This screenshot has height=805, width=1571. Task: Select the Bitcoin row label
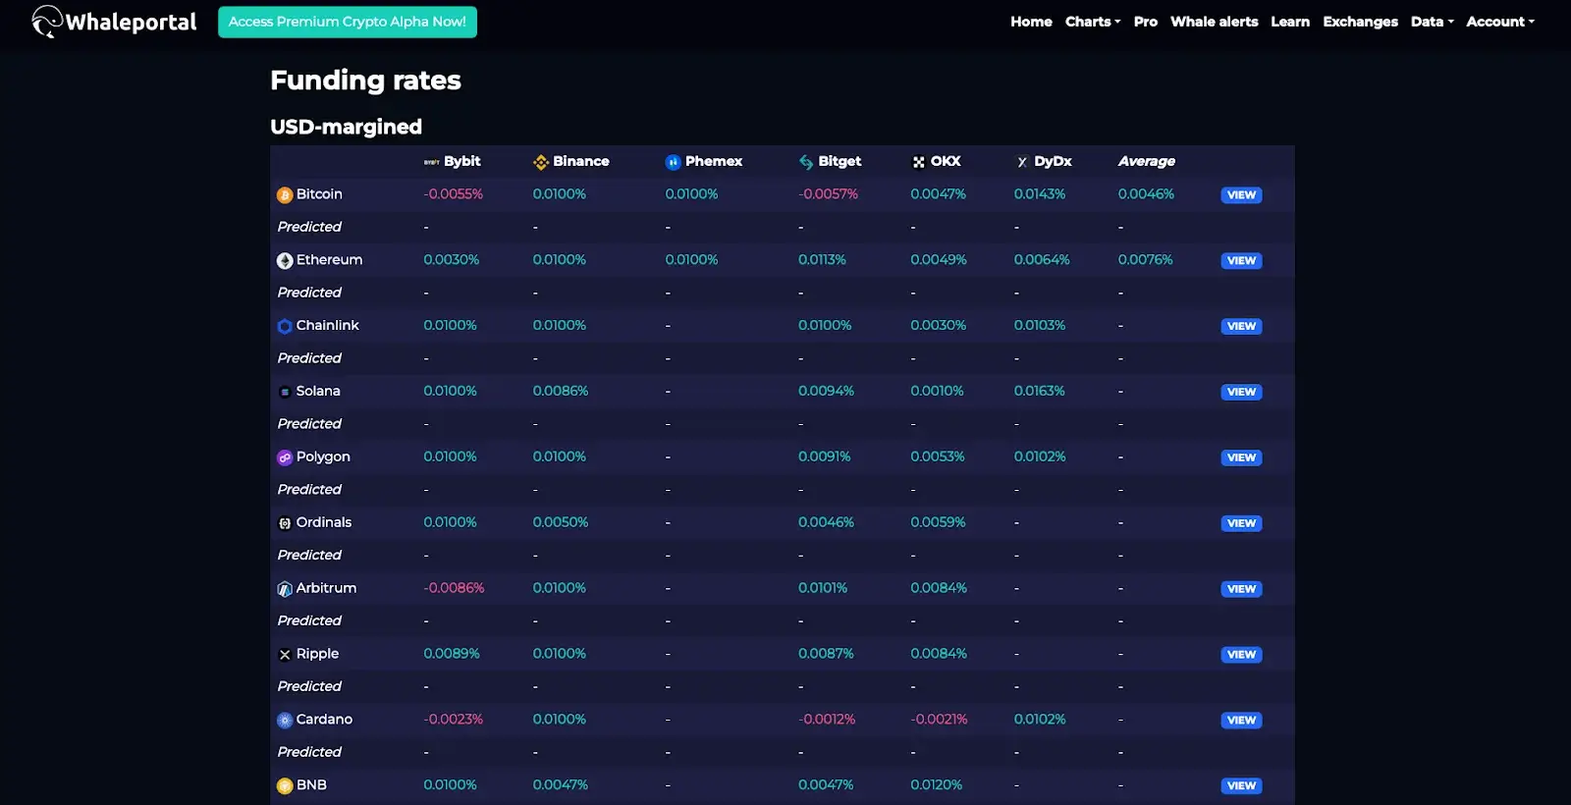[x=319, y=194]
